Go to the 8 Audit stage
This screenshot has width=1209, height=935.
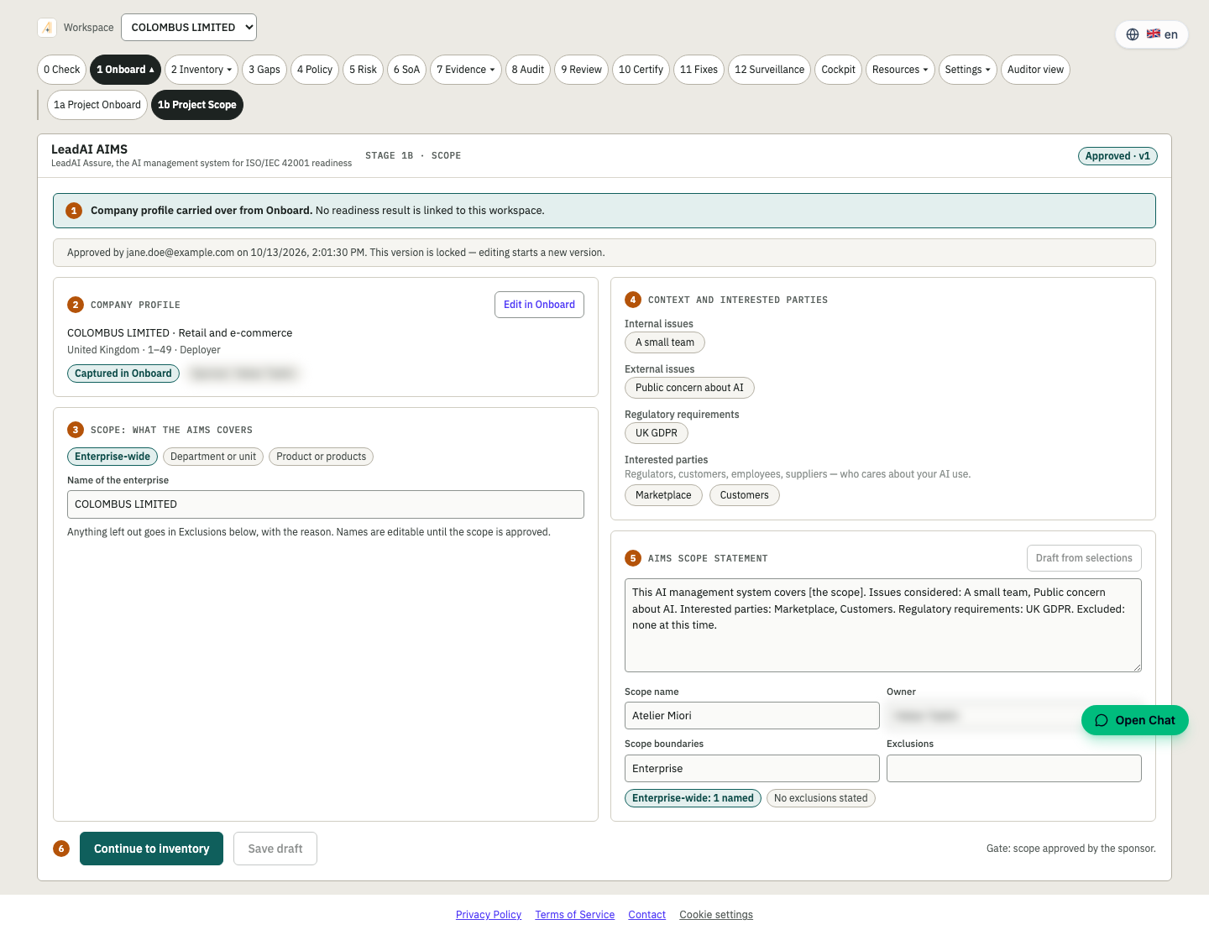(x=528, y=70)
